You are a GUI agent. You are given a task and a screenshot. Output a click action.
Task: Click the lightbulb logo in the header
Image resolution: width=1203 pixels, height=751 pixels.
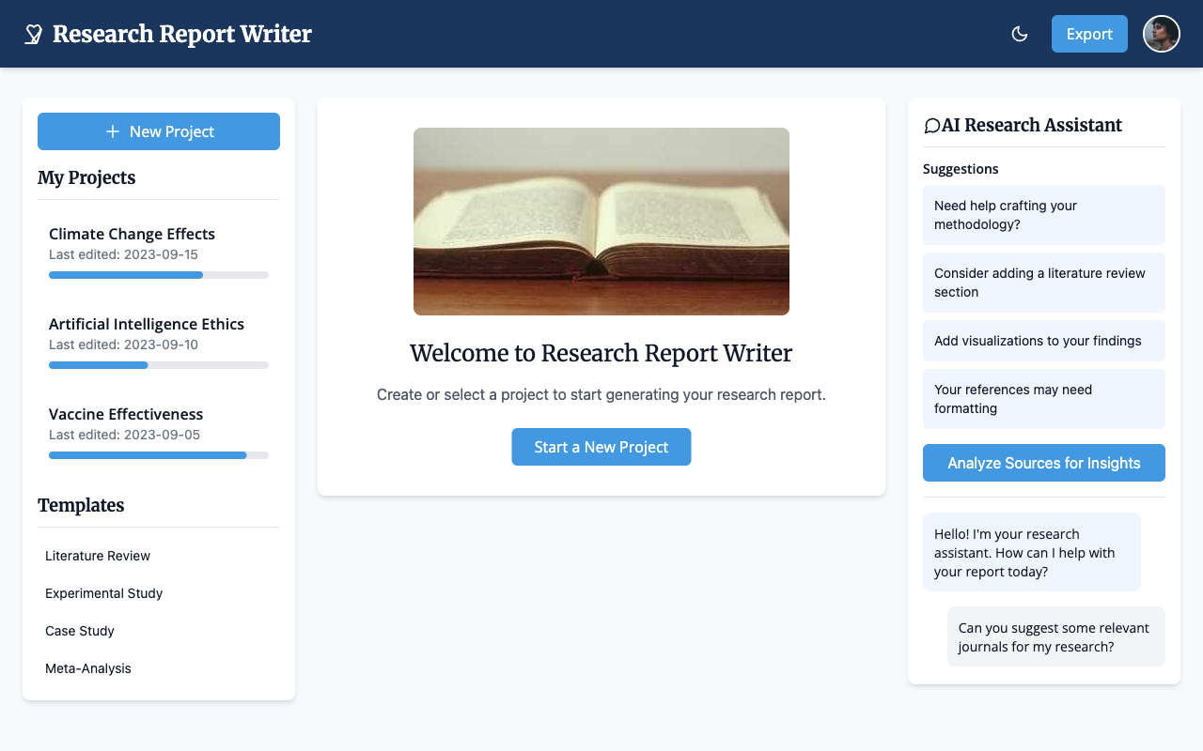coord(33,33)
